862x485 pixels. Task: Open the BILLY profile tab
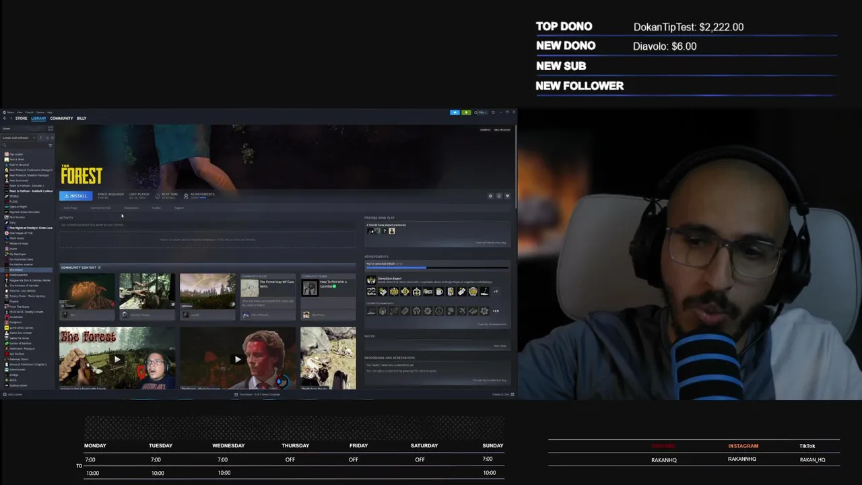[81, 119]
